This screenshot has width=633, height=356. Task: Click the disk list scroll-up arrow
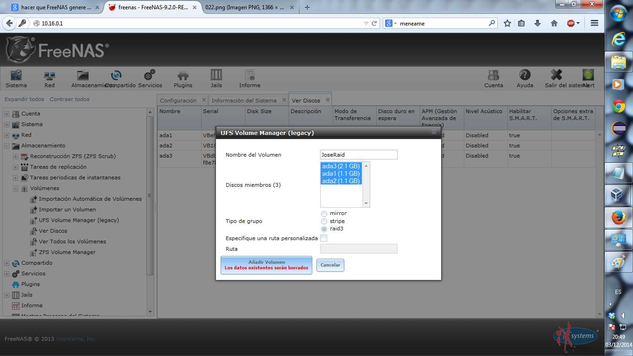pyautogui.click(x=367, y=165)
